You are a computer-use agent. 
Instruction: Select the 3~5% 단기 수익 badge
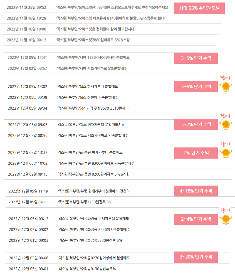point(196,58)
